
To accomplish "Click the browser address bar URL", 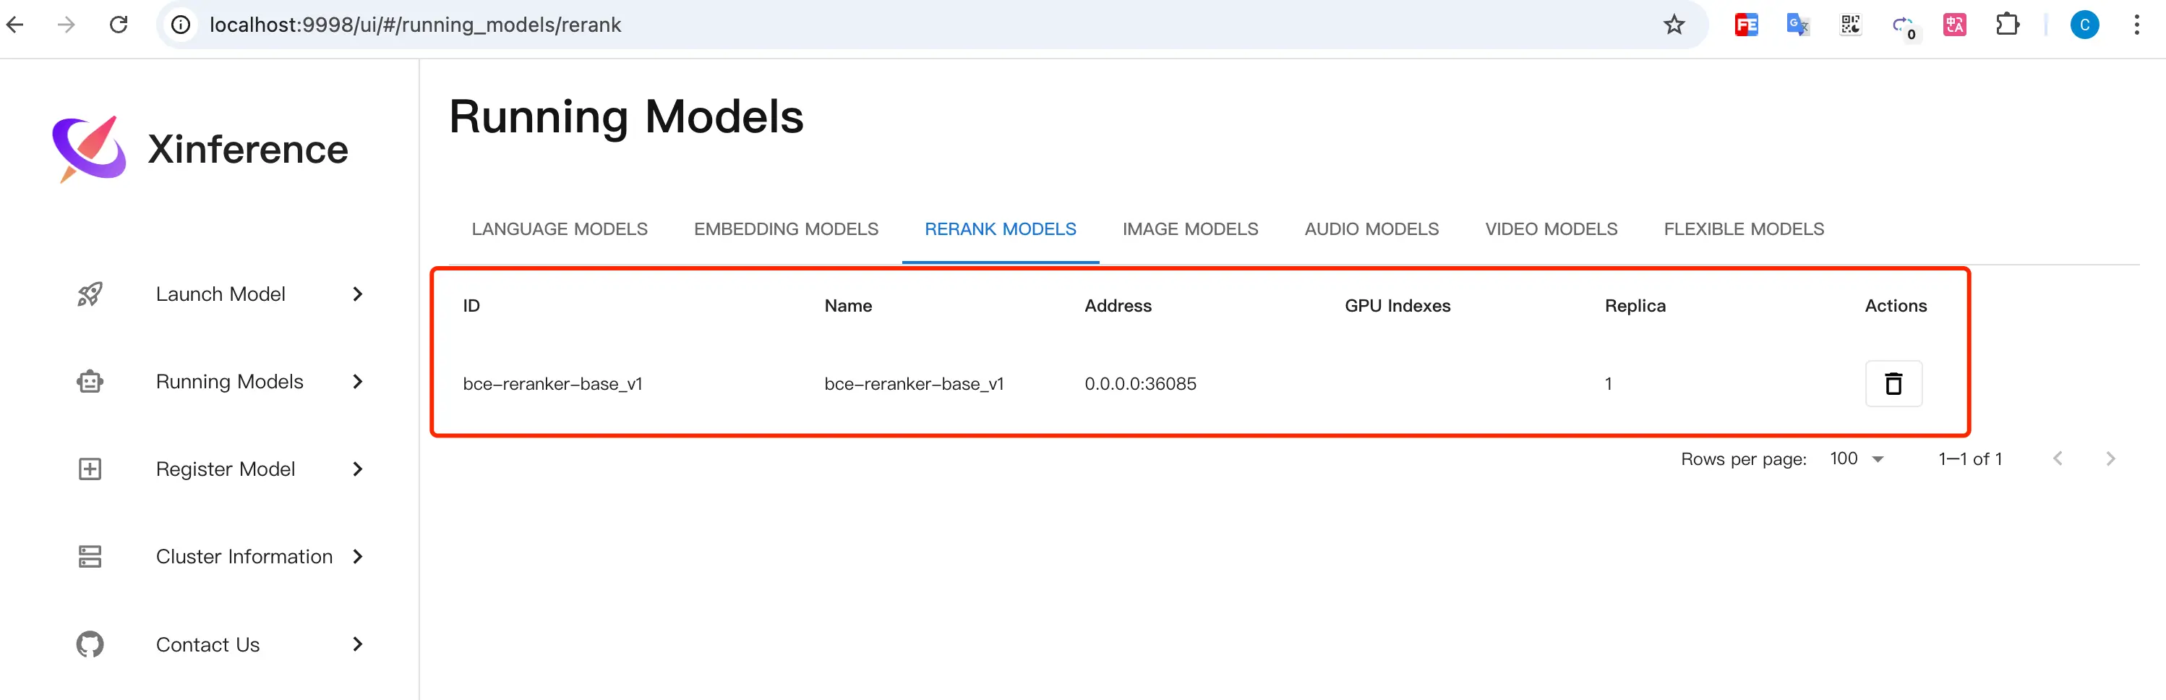I will (x=416, y=25).
